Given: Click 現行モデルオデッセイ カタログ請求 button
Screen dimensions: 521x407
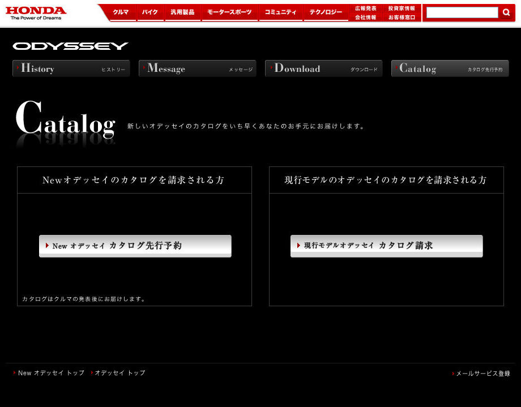Looking at the screenshot, I should tap(386, 246).
